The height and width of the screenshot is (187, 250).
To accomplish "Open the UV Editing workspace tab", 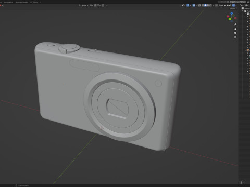I will pyautogui.click(x=34, y=2).
